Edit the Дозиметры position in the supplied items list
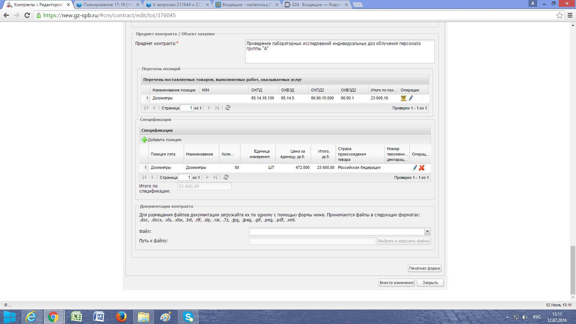This screenshot has width=576, height=324. click(410, 98)
